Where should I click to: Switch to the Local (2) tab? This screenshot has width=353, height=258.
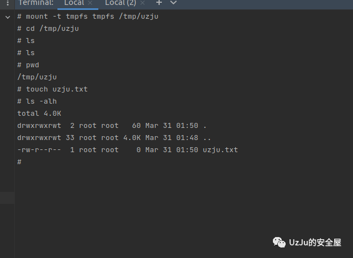tap(120, 3)
